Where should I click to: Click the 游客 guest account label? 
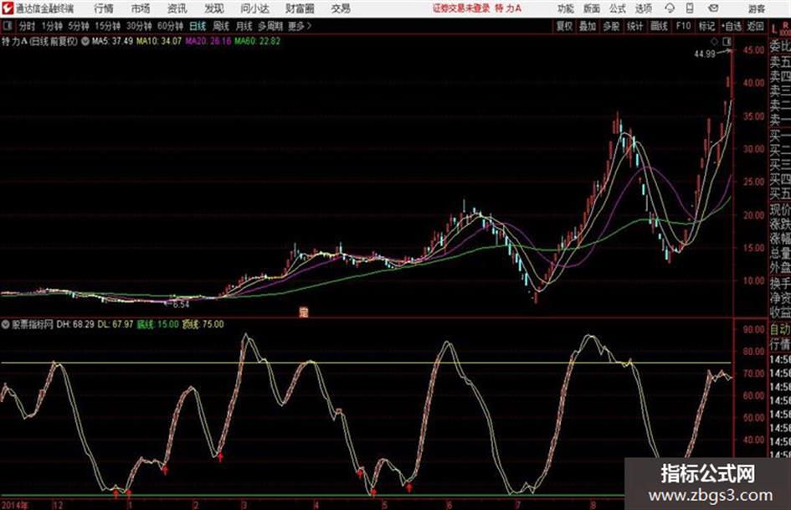(x=756, y=8)
